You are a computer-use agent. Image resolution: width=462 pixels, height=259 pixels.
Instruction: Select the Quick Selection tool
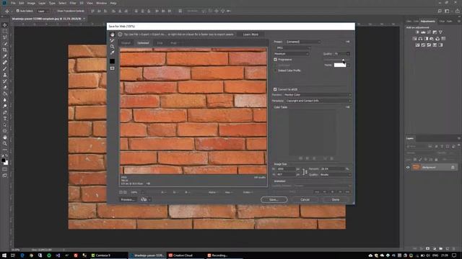tap(5, 44)
